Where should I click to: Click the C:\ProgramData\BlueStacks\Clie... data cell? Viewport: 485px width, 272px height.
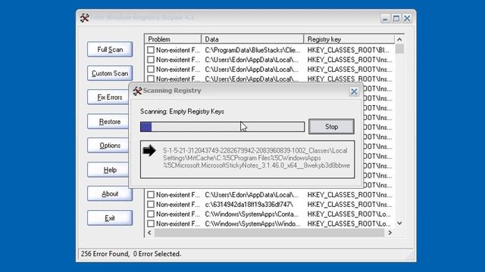[x=252, y=50]
